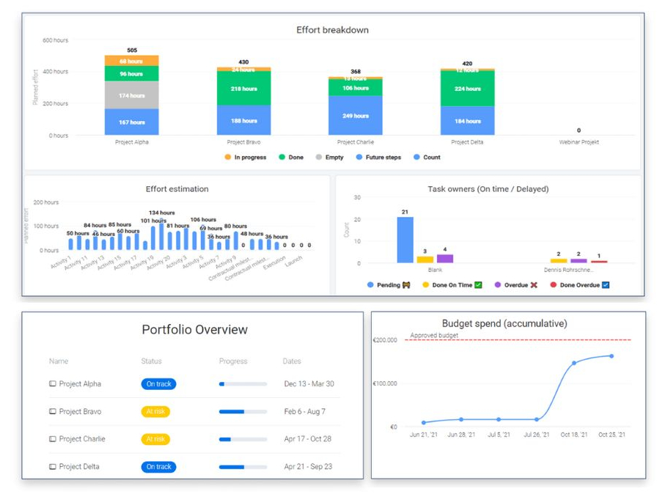Click the board icon beside Project Bravo
This screenshot has width=665, height=497.
coord(53,411)
